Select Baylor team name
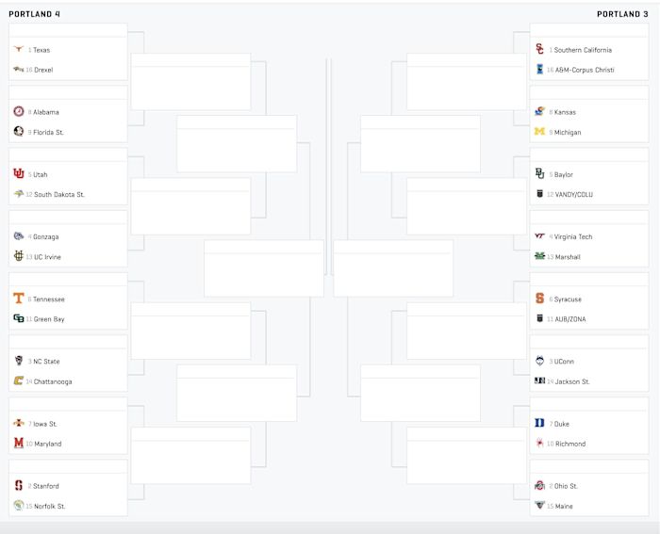Screen dimensions: 660x534 pos(564,174)
